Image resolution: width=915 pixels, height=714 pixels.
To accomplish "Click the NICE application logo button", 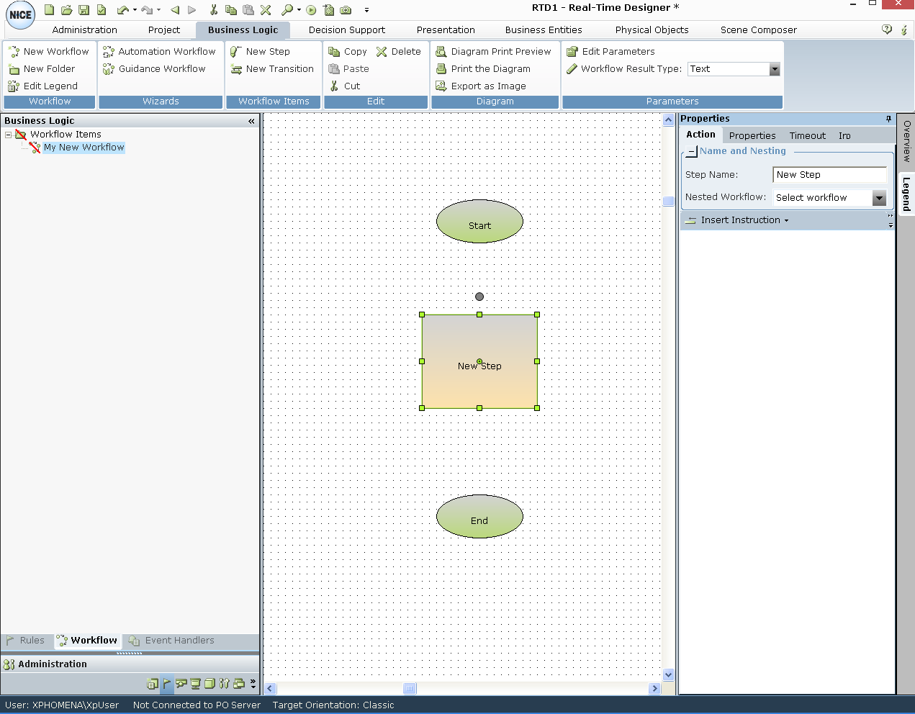I will pyautogui.click(x=20, y=15).
